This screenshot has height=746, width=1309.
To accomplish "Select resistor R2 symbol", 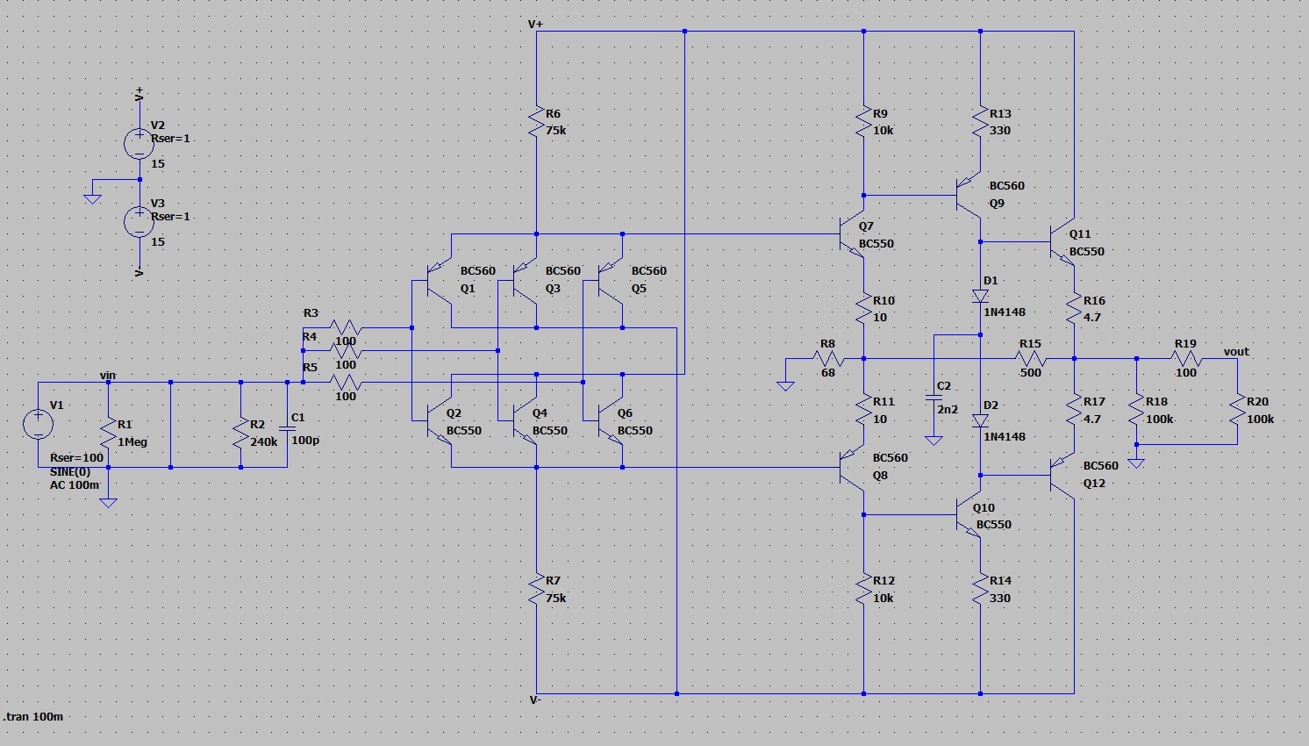I will (240, 433).
